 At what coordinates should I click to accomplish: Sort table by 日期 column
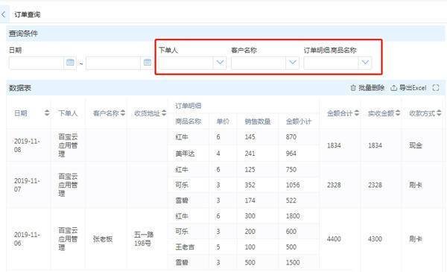tap(47, 113)
